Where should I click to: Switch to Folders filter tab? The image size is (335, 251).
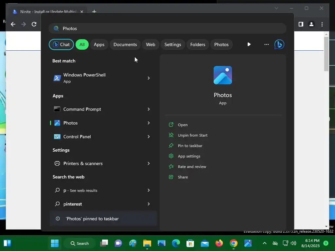tap(198, 44)
